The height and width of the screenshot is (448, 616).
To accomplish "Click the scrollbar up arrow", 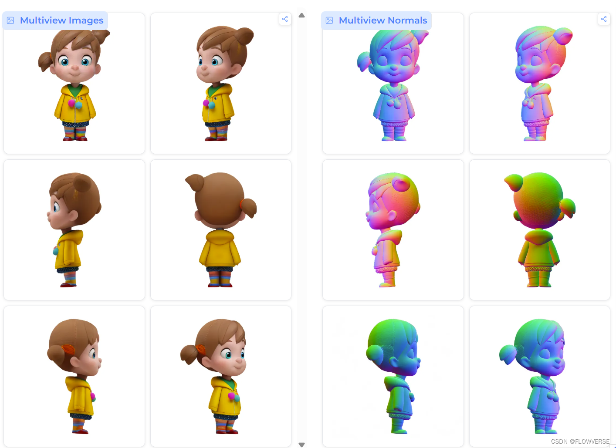I will click(x=301, y=15).
